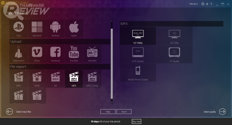The height and width of the screenshot is (125, 232).
Task: Click the 'a' icon in title bar
Action: [207, 4]
